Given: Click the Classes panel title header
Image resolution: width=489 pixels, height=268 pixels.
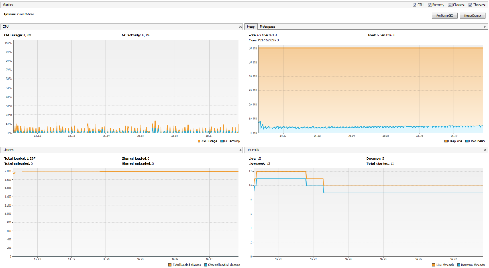Looking at the screenshot, I should 8,150.
